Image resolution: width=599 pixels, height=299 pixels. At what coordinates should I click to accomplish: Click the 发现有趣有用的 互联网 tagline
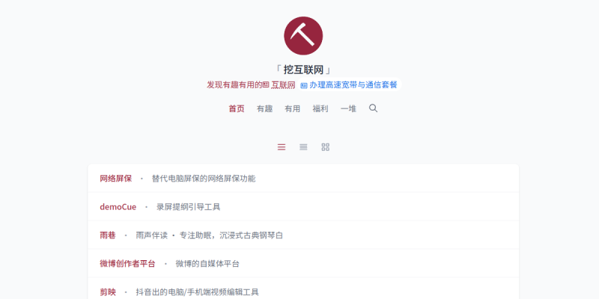(x=251, y=85)
